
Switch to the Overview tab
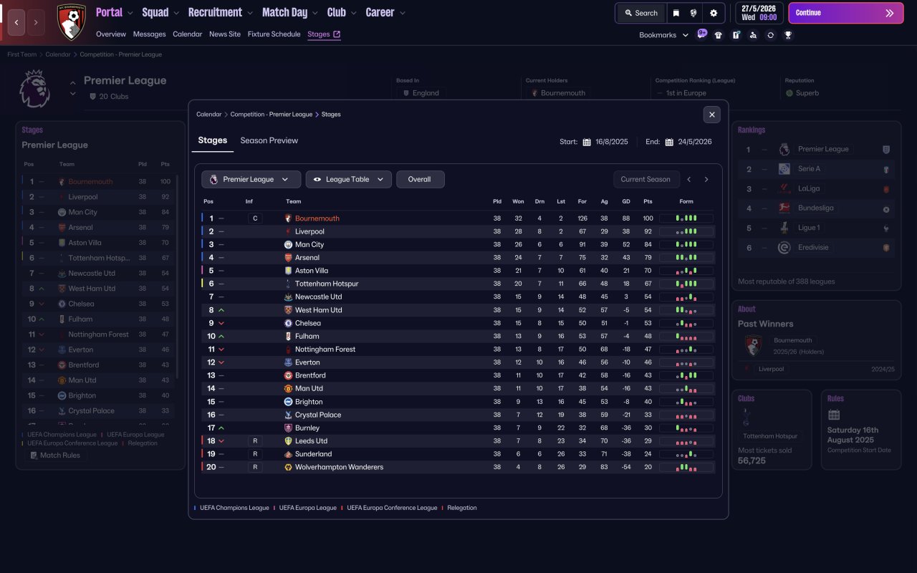111,34
